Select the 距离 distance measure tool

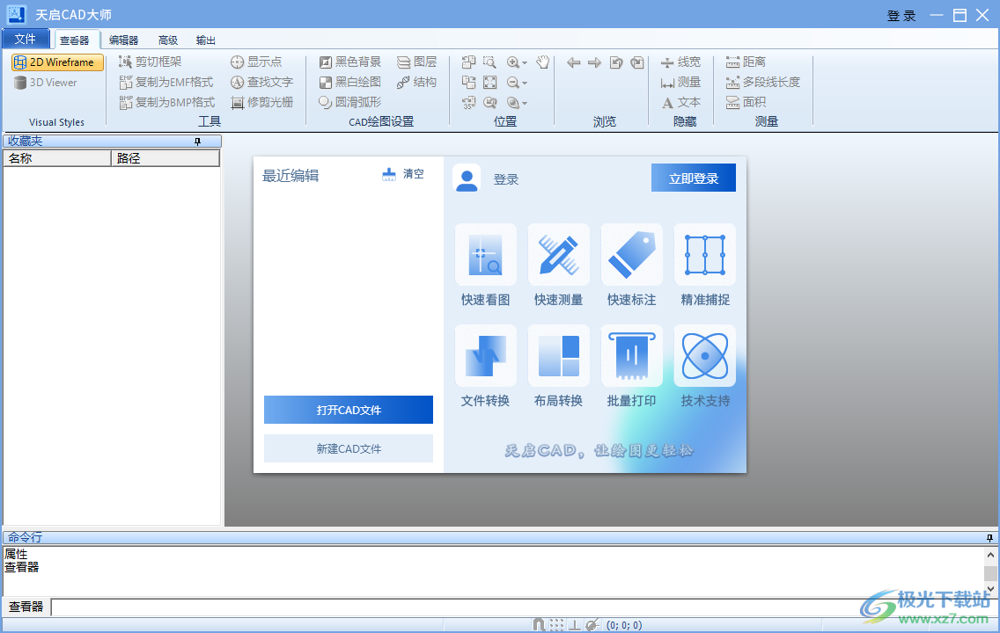click(746, 62)
